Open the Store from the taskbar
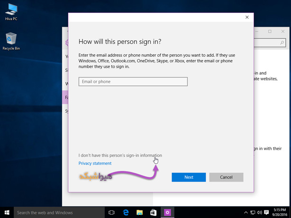The height and width of the screenshot is (218, 291). tap(153, 212)
